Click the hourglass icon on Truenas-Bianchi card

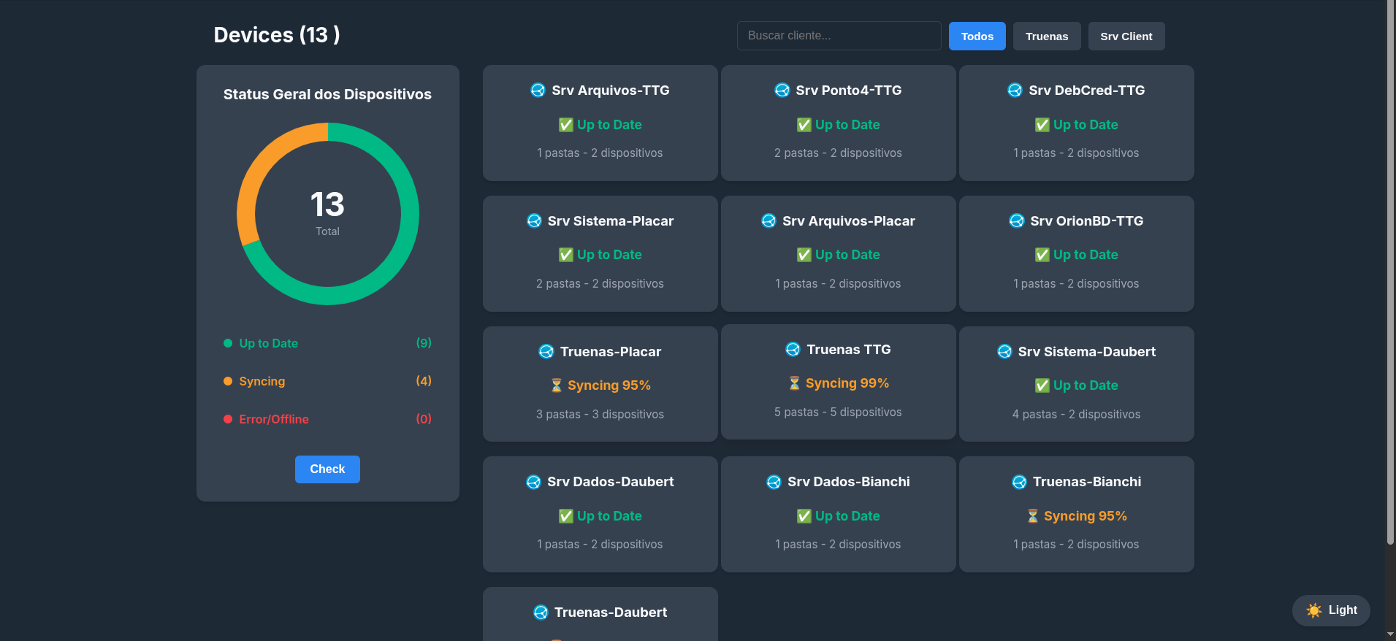1032,516
